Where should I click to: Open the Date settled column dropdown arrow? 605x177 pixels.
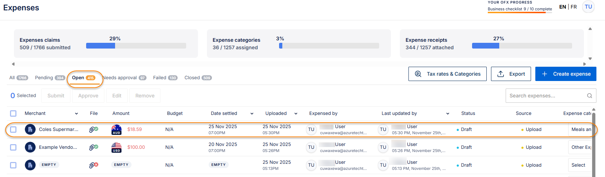point(252,113)
